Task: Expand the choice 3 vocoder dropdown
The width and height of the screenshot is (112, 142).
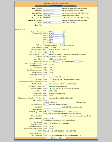Action: tap(57, 35)
